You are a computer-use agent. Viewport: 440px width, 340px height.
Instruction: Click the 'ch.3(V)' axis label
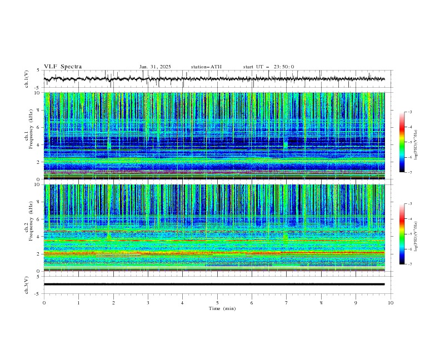coord(27,285)
